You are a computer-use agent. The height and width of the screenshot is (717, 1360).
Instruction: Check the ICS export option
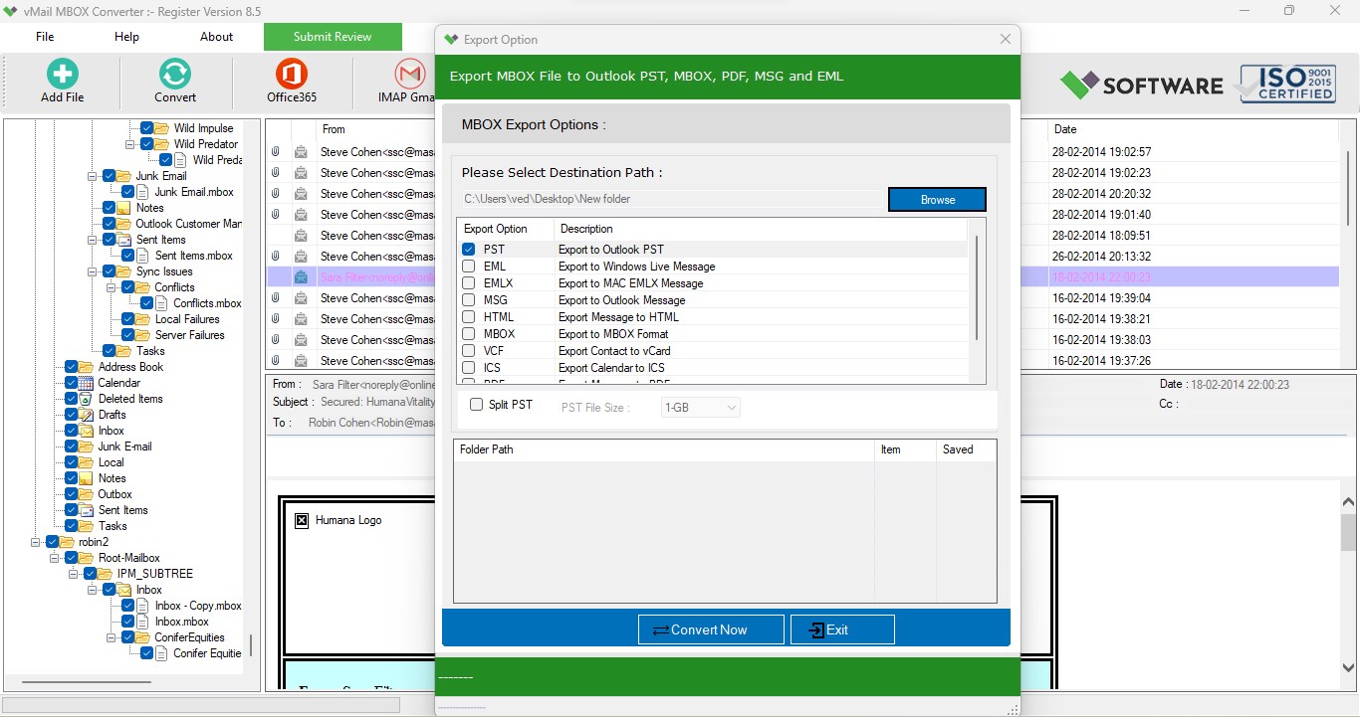click(x=469, y=368)
